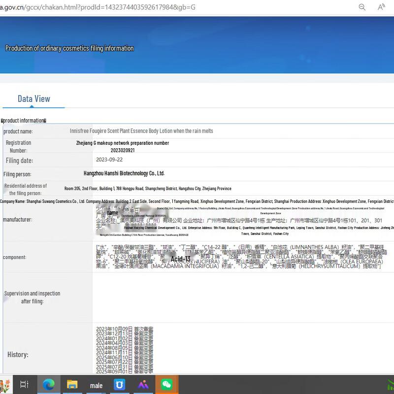
Task: Click the LIMNANTHES ALBA ingredient text
Action: click(x=314, y=247)
